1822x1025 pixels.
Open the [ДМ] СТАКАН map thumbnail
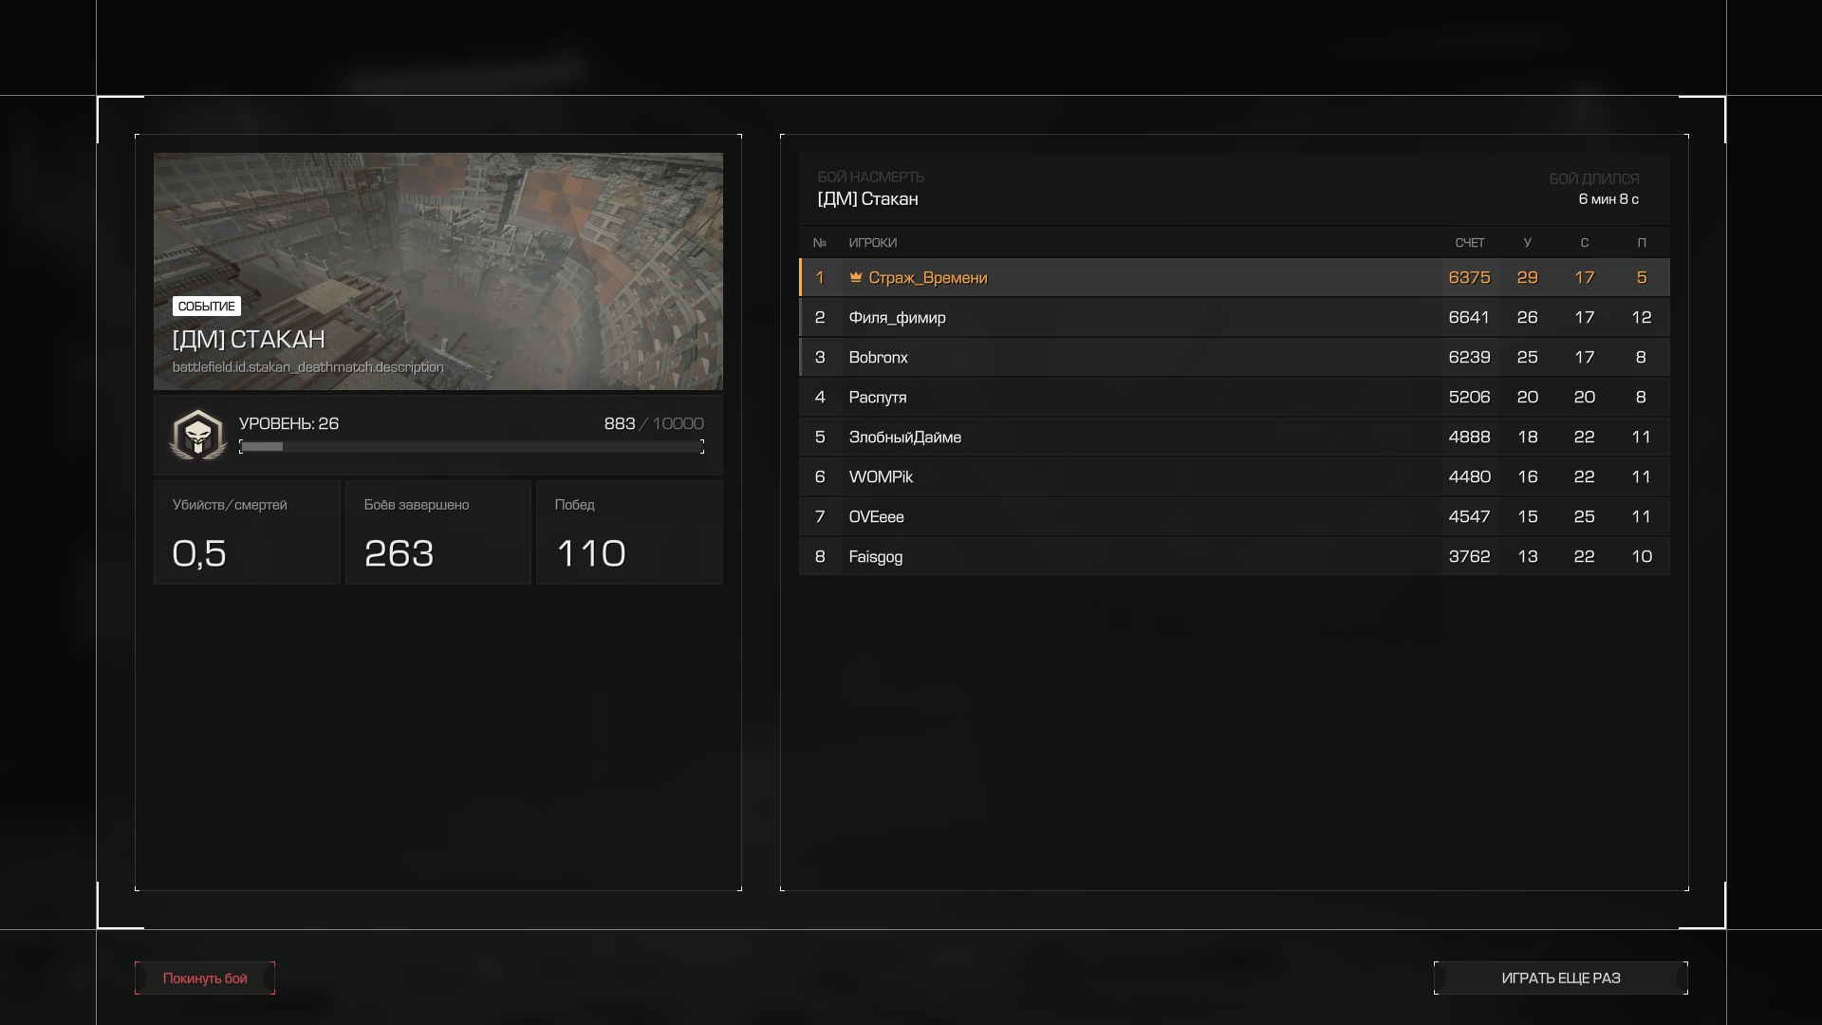pyautogui.click(x=438, y=271)
